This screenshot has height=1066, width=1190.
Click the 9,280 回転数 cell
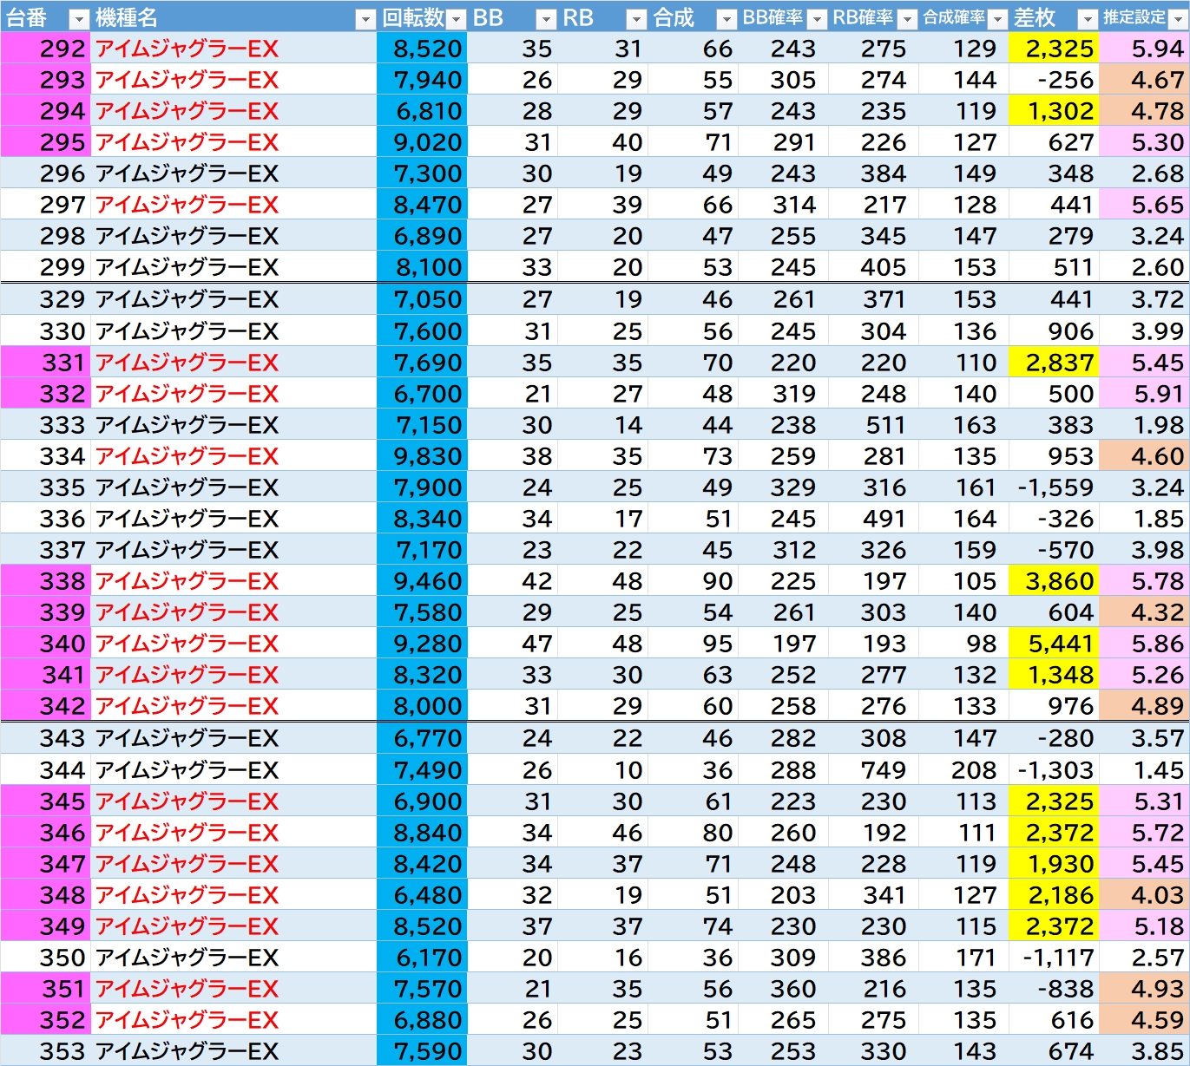click(423, 644)
